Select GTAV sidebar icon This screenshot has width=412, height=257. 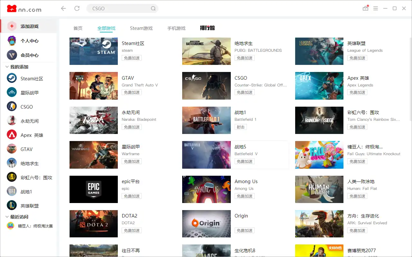click(12, 149)
